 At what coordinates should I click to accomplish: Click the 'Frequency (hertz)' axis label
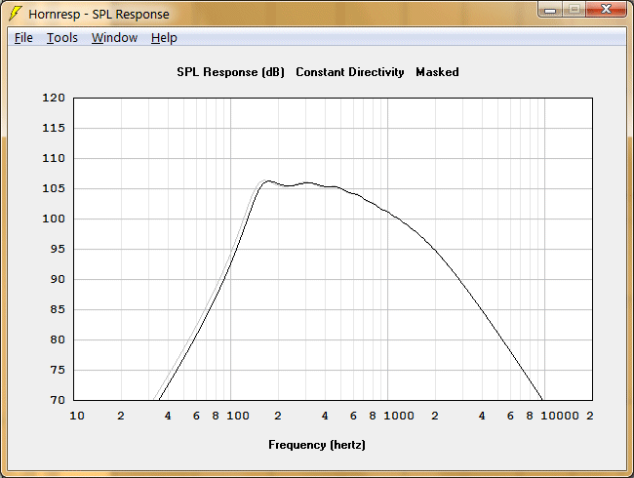[x=317, y=445]
